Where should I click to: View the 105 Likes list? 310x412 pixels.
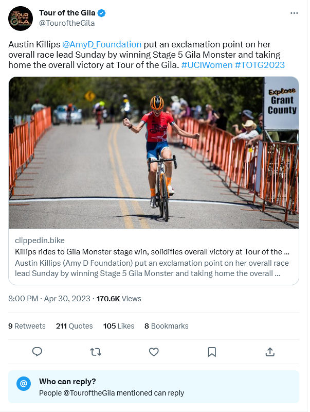(x=119, y=326)
